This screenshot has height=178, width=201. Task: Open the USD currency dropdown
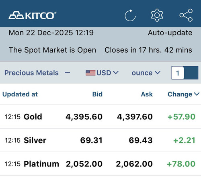(x=102, y=73)
